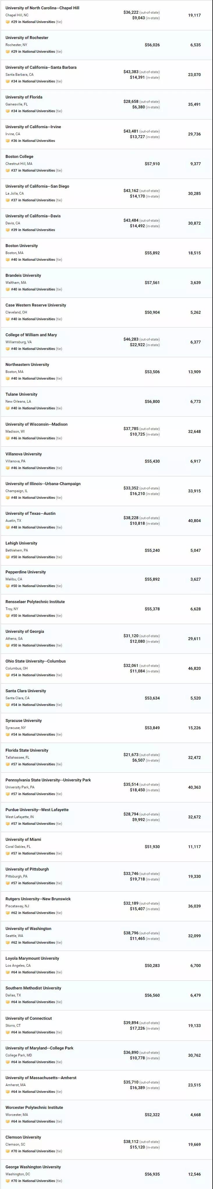Viewport: 213px width, 1189px height.
Task: Open College of William and Mary link
Action: [31, 335]
